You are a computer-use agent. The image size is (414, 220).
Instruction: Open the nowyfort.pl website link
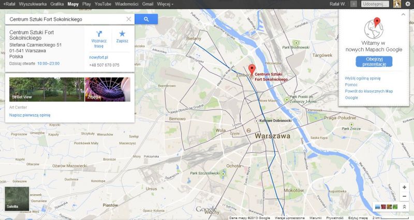98,57
